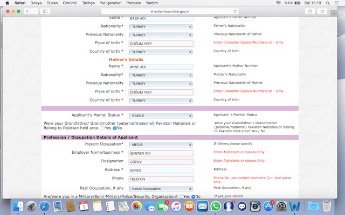This screenshot has height=215, width=345.
Task: Open Messages from the Dock
Action: 150,206
